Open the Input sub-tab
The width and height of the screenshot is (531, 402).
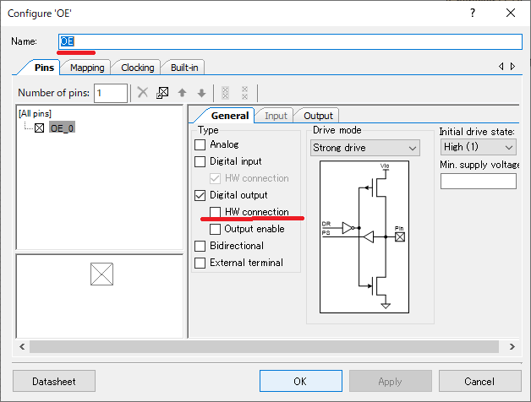tap(276, 116)
